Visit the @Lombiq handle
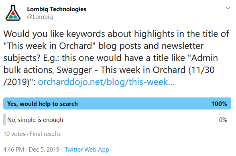Image resolution: width=236 pixels, height=156 pixels. pyautogui.click(x=40, y=17)
